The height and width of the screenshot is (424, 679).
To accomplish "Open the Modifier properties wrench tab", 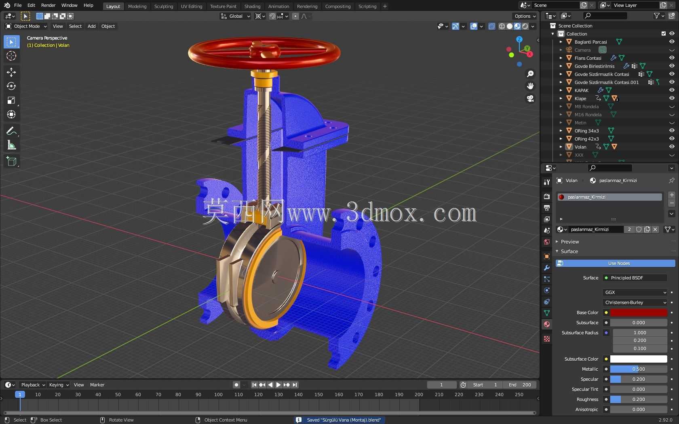I will coord(547,268).
